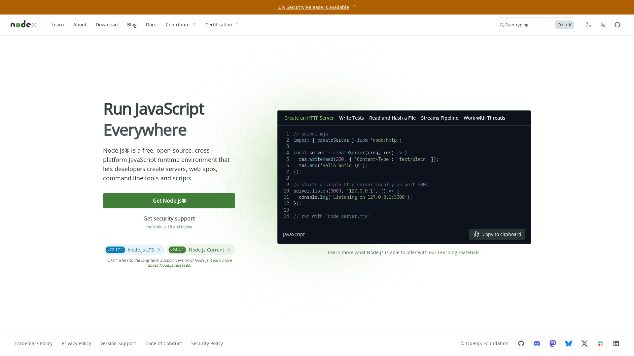The width and height of the screenshot is (634, 356).
Task: Open the Version Support footer link
Action: pos(118,343)
